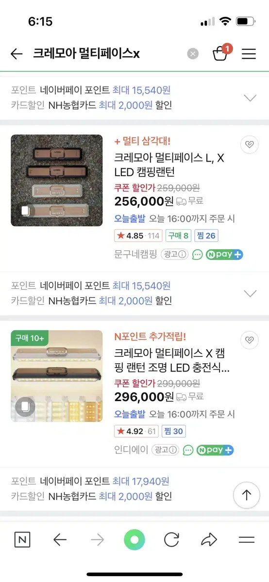
Task: Share this page using share arrow
Action: (209, 540)
